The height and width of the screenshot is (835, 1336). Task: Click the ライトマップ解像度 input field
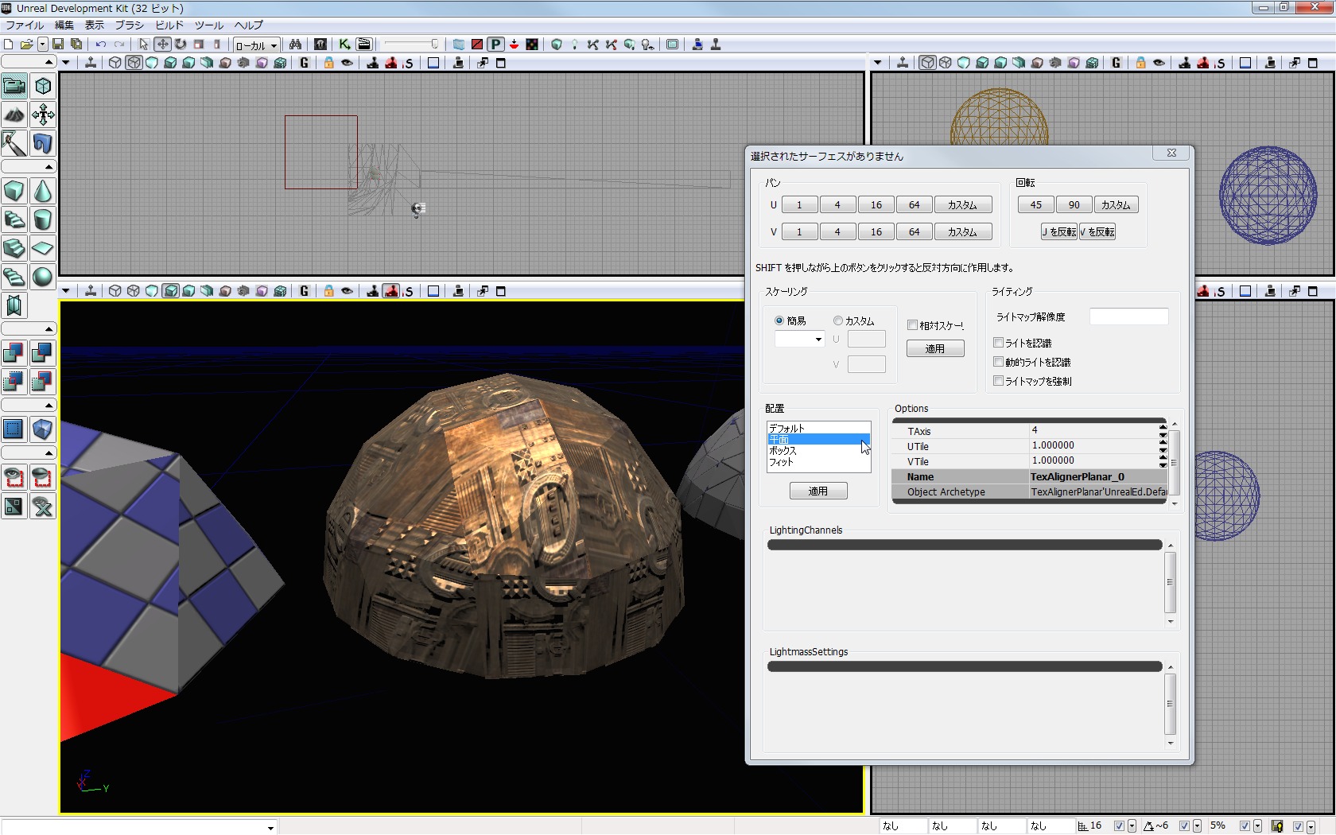click(x=1128, y=317)
